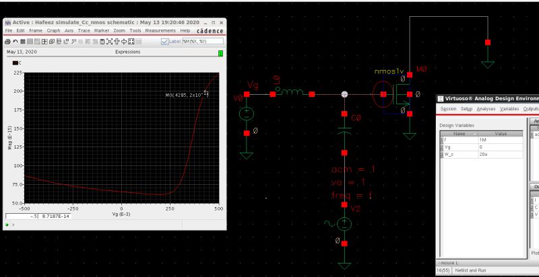The image size is (539, 277).
Task: Open the Measurements menu
Action: (x=160, y=30)
